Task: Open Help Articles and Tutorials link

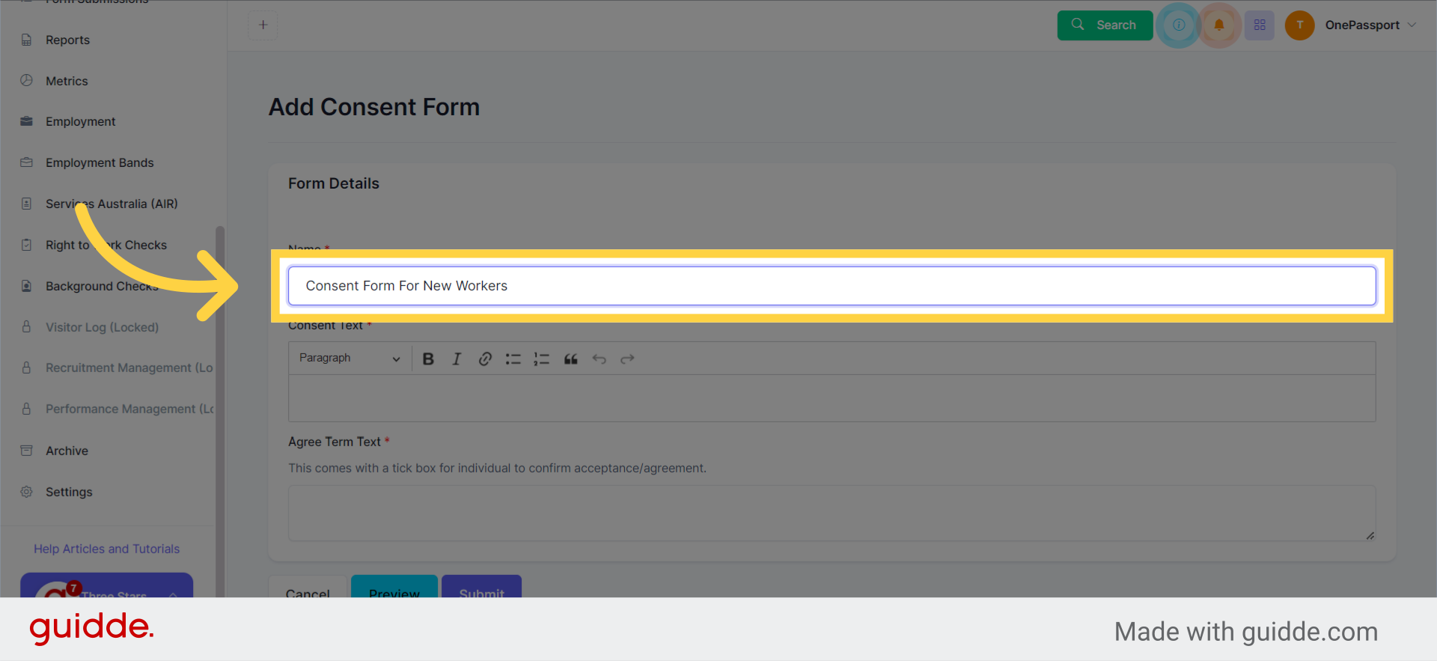Action: tap(106, 549)
